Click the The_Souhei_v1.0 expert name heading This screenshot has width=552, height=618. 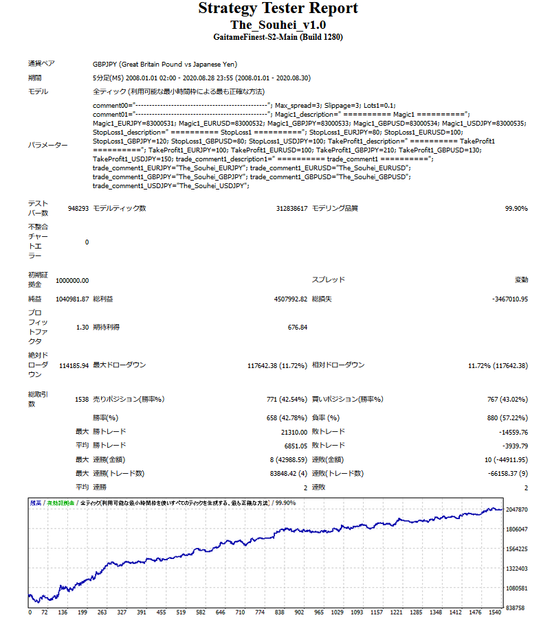[x=278, y=25]
